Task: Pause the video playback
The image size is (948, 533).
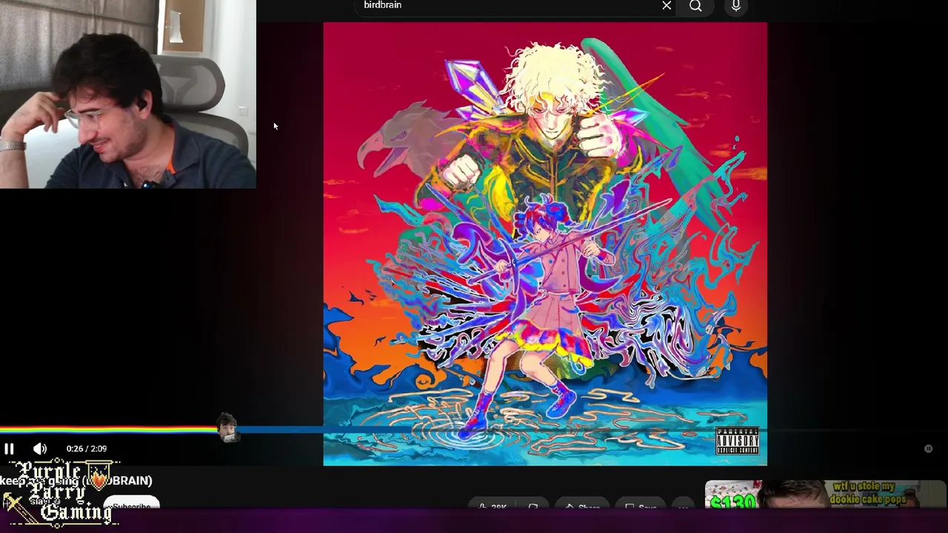Action: point(10,449)
